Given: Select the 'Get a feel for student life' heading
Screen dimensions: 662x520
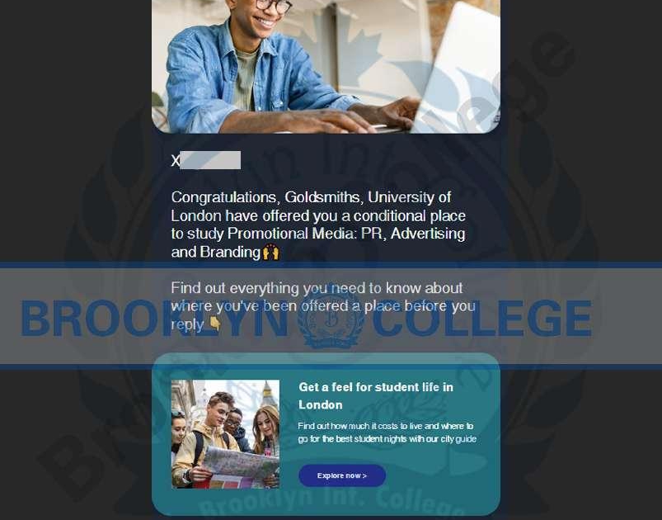Looking at the screenshot, I should pos(376,396).
